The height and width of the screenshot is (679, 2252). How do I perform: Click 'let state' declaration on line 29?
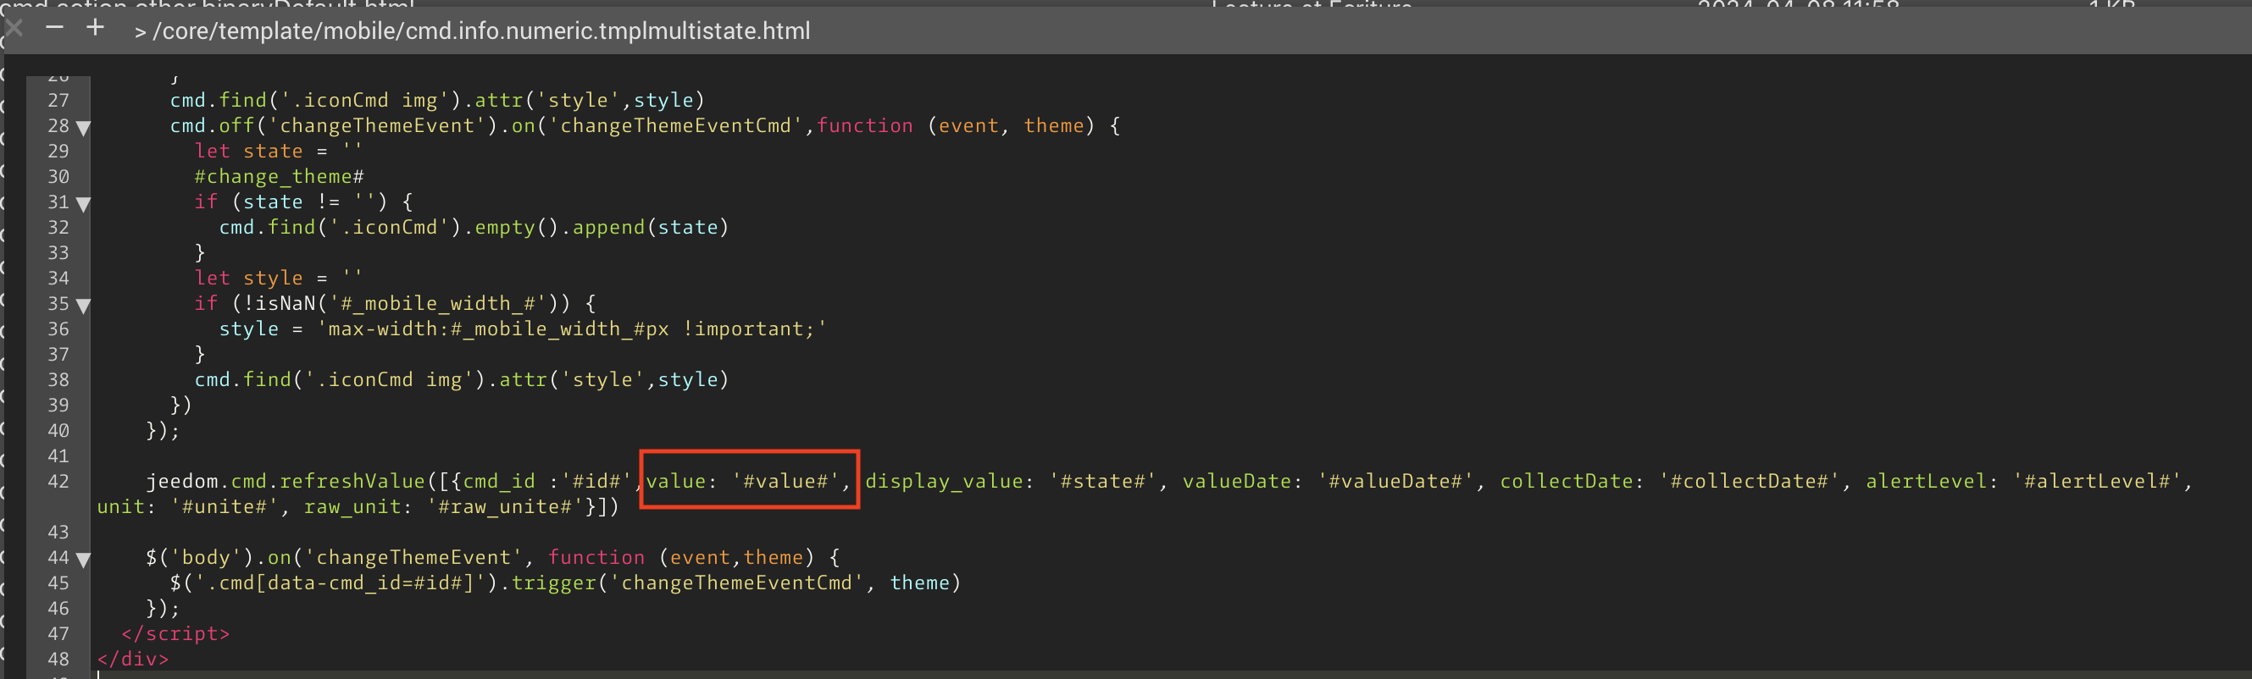click(248, 152)
